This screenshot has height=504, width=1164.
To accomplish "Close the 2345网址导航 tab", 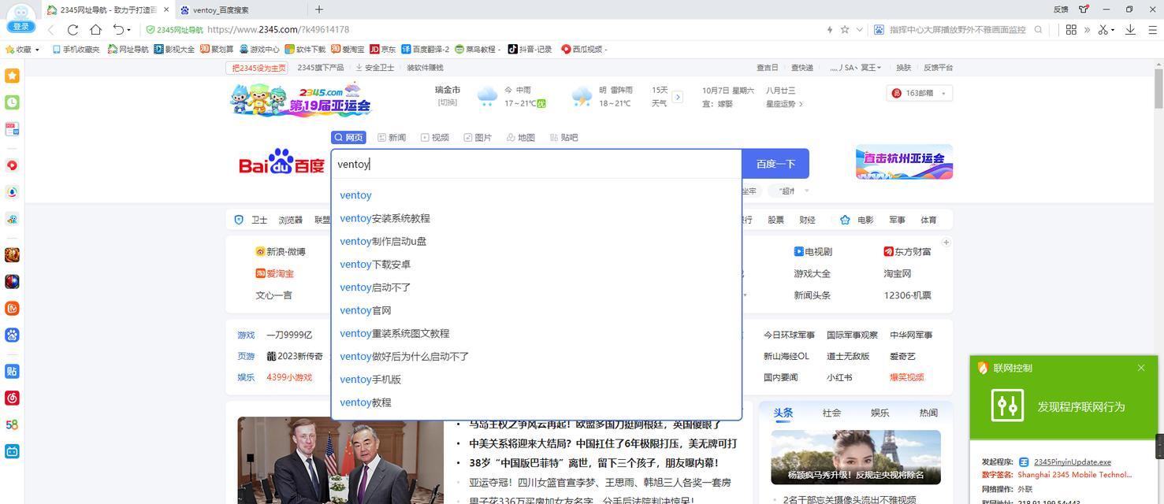I will pyautogui.click(x=166, y=9).
